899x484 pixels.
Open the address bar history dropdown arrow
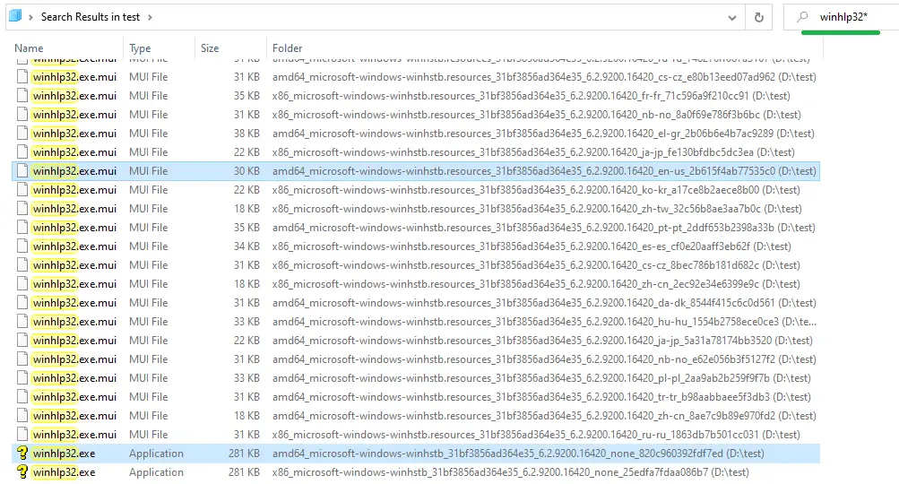734,17
